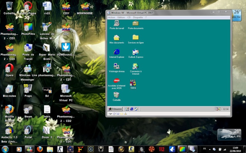Open the Disquette menu in Virtual PC
Viewport: 246px width, 153px height.
[138, 17]
